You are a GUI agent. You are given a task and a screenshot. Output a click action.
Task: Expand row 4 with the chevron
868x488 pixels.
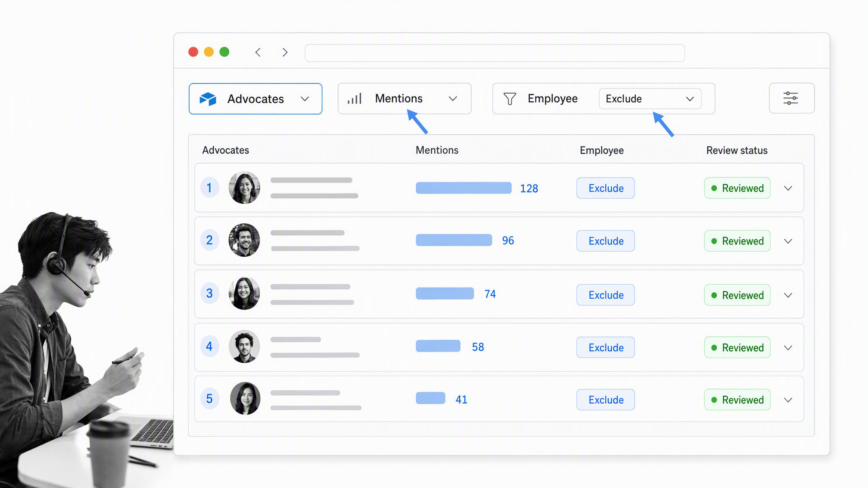click(x=788, y=348)
